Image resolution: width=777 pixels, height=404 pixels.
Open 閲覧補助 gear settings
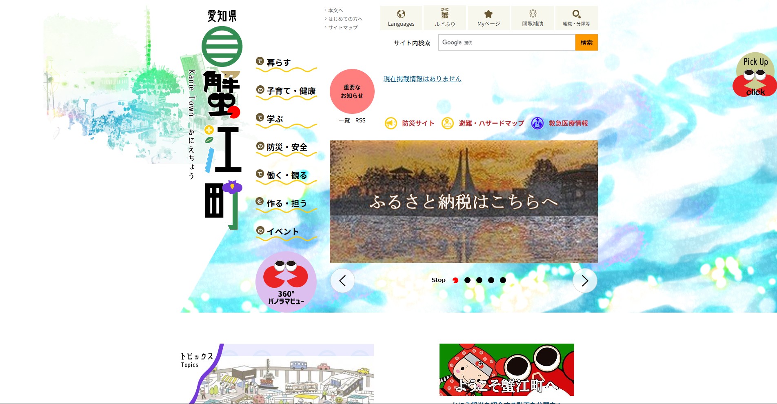tap(533, 18)
